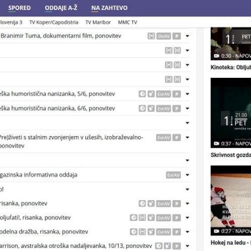The image size is (251, 251).
Task: Expand the informativna oddaja row
Action: [187, 175]
